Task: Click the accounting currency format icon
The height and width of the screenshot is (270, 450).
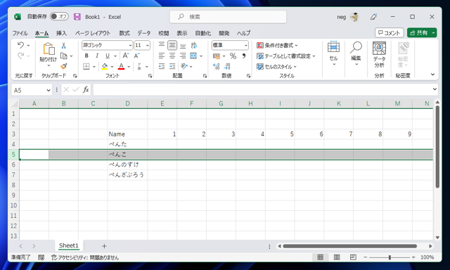Action: click(217, 56)
